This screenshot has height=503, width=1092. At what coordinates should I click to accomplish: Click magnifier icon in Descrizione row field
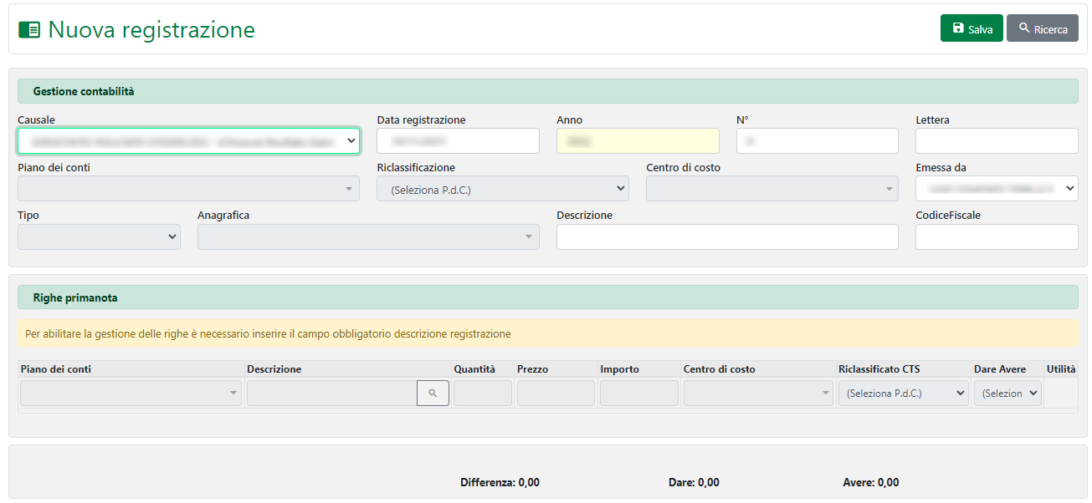433,393
